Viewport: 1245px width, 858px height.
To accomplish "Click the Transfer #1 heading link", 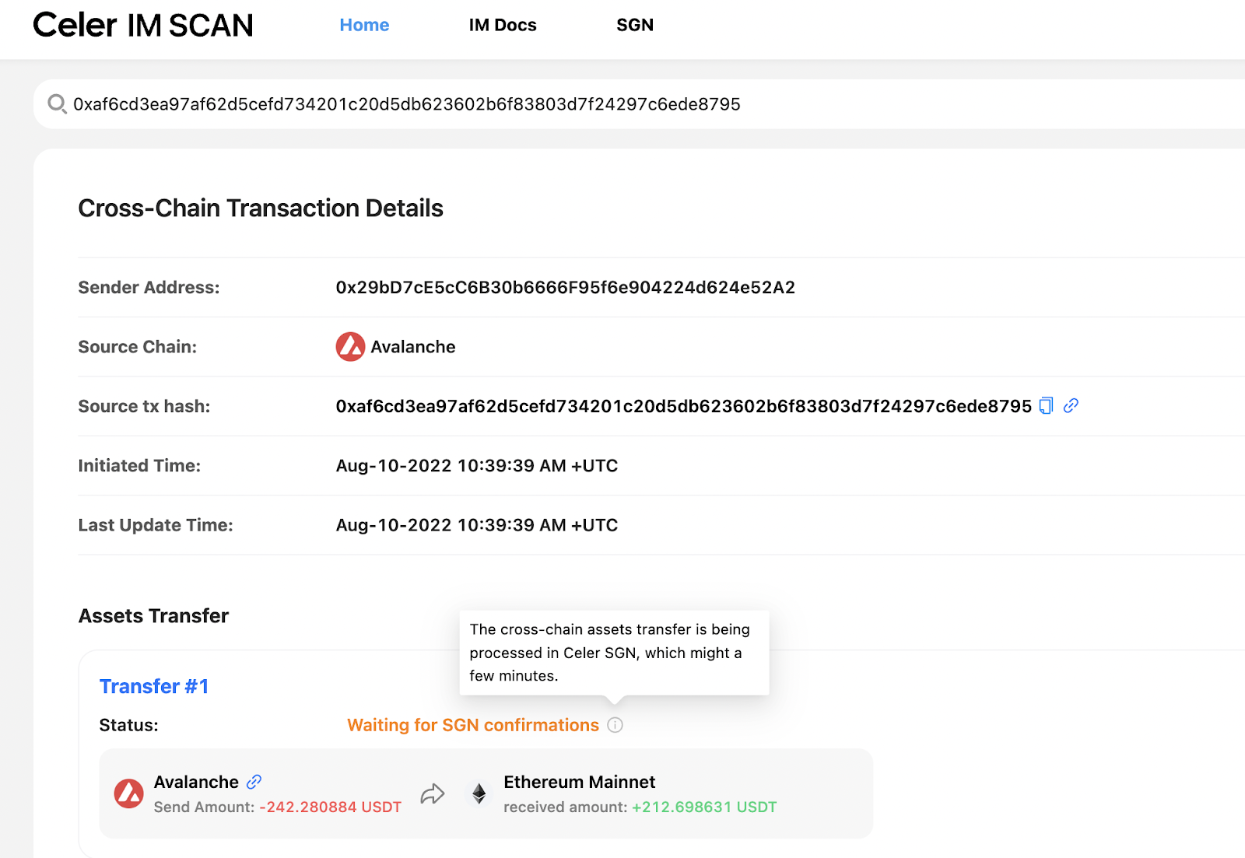I will point(154,686).
